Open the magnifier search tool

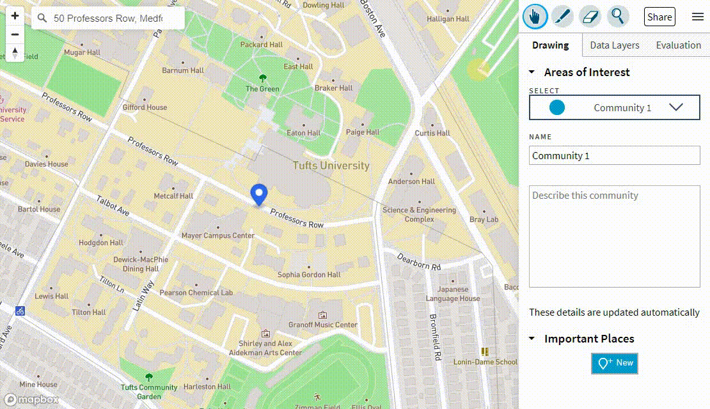click(617, 17)
